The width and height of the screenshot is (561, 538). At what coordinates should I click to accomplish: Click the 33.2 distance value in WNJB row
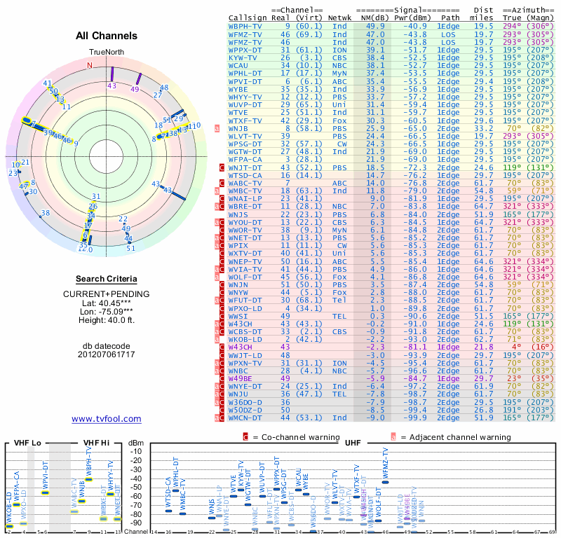(x=484, y=129)
